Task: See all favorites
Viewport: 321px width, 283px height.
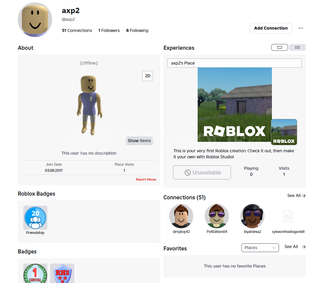Action: [x=295, y=247]
